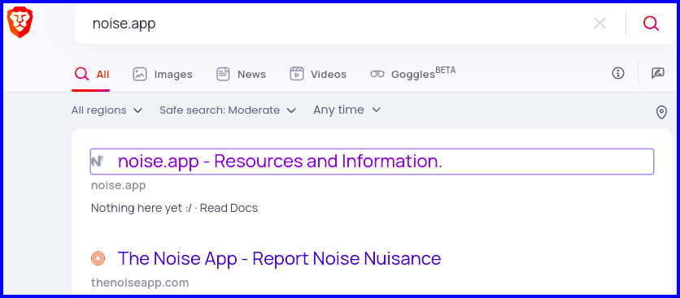Switch to the News tab
The height and width of the screenshot is (298, 680).
241,75
